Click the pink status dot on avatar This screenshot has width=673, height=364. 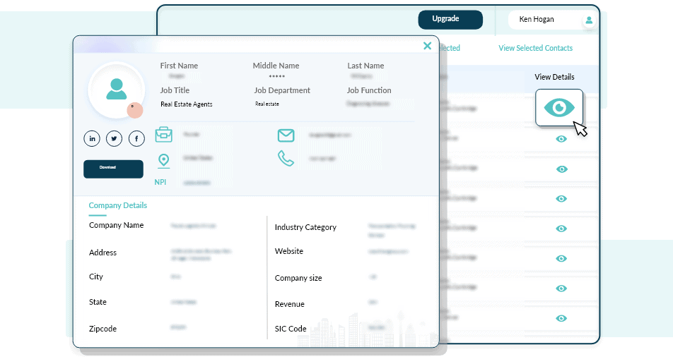(135, 111)
